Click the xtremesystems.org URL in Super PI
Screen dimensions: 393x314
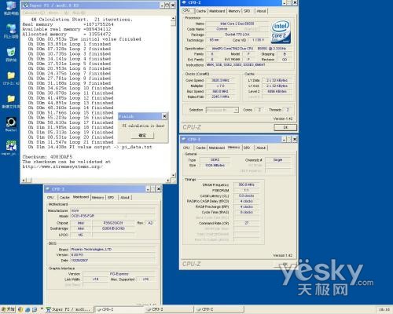(x=62, y=166)
